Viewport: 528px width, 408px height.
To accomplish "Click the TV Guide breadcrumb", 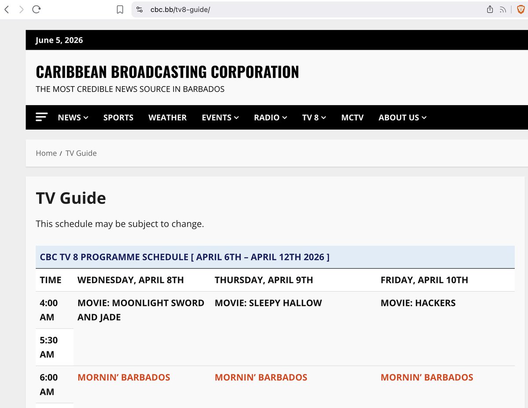I will pyautogui.click(x=81, y=153).
